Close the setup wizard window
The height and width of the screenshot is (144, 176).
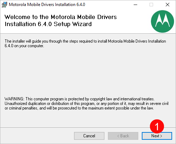(x=168, y=5)
